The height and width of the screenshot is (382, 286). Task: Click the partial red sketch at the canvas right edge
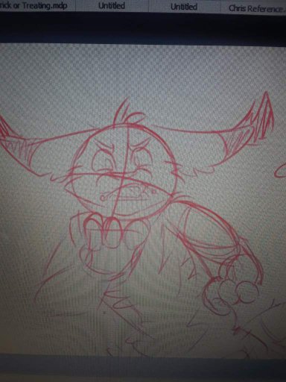[280, 170]
